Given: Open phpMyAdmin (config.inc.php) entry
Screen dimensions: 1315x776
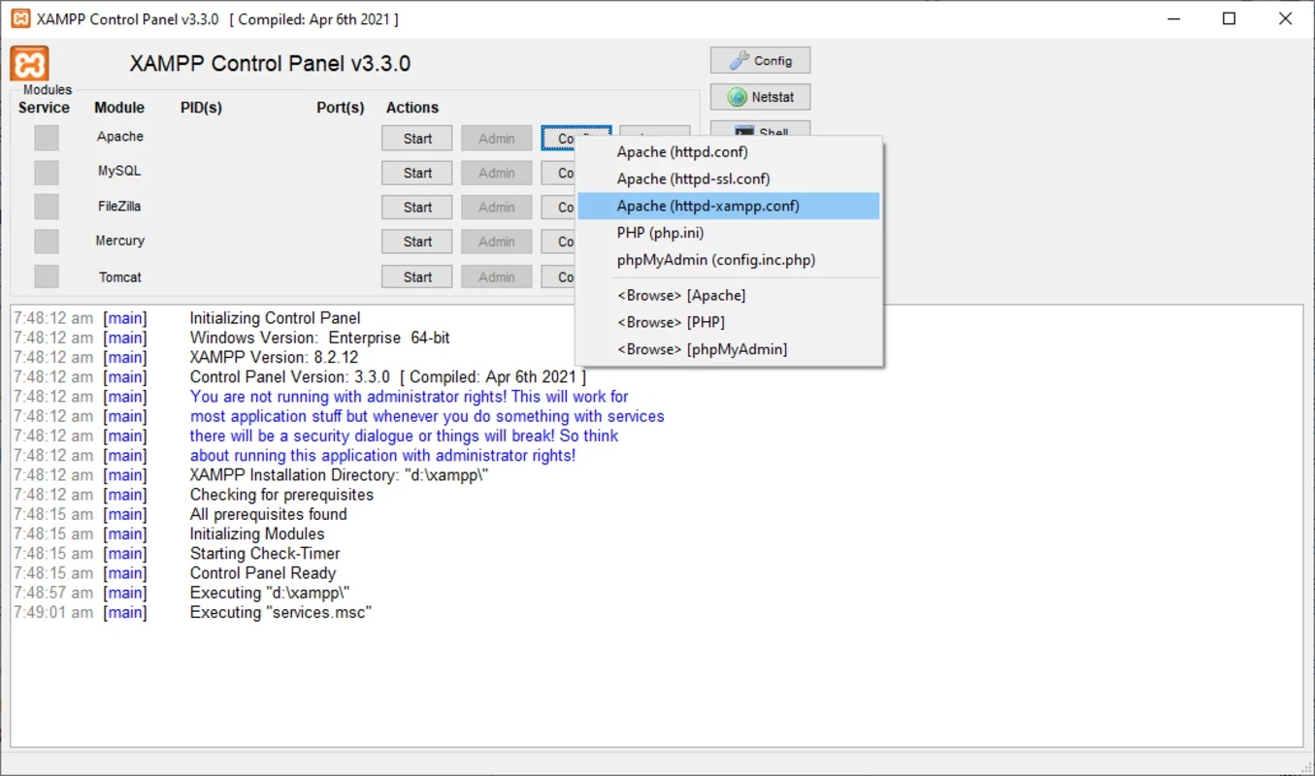Looking at the screenshot, I should pos(715,260).
